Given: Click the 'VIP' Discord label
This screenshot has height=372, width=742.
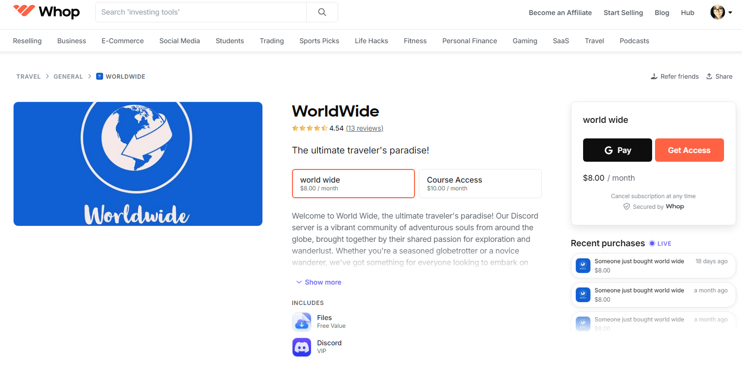Looking at the screenshot, I should click(322, 351).
